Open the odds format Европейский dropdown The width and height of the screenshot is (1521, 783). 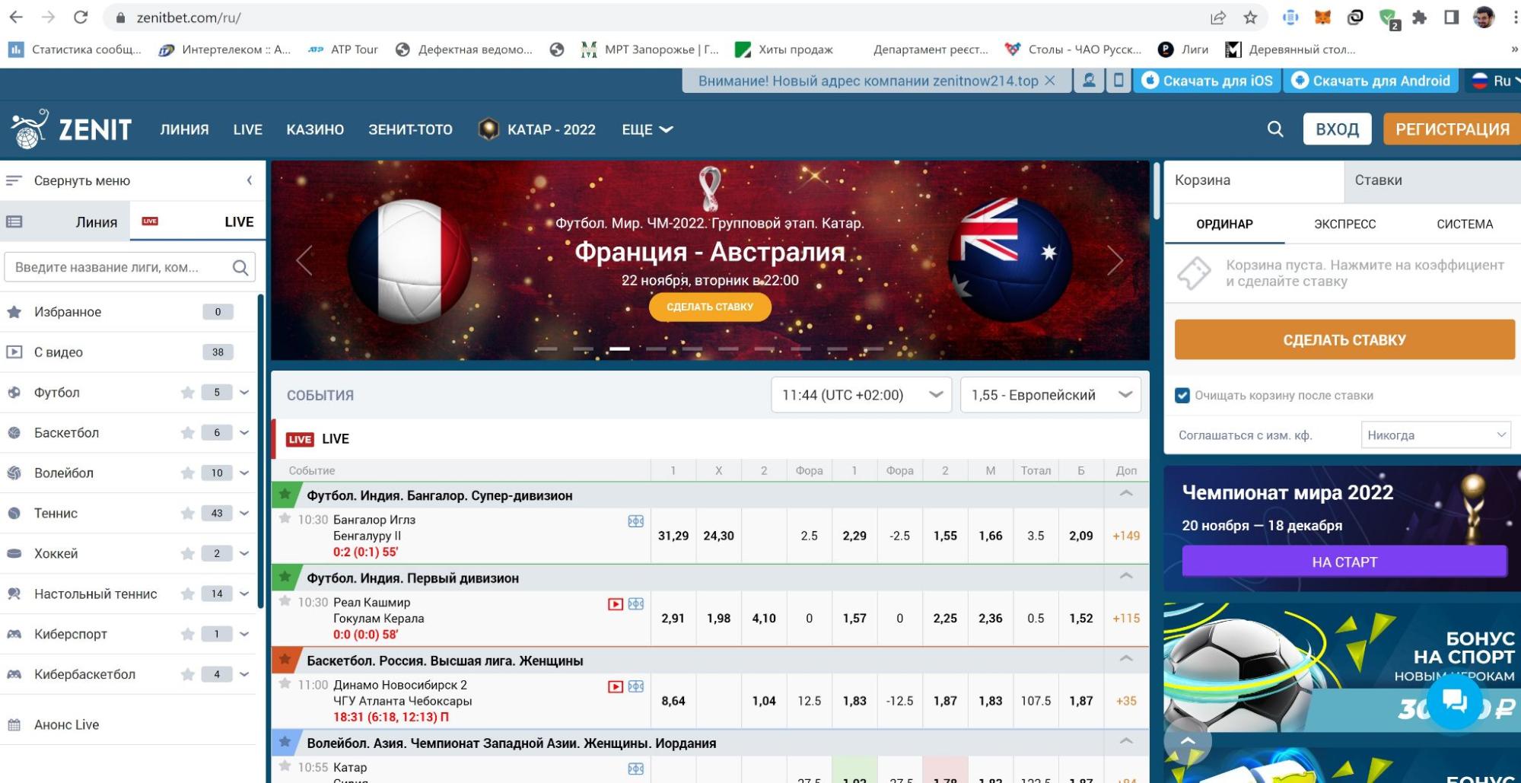[1051, 395]
